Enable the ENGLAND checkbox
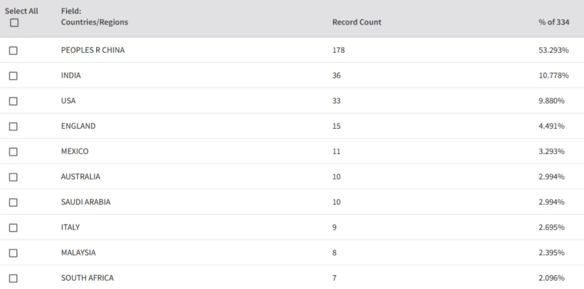Screen dimensions: 584x289 [x=13, y=126]
